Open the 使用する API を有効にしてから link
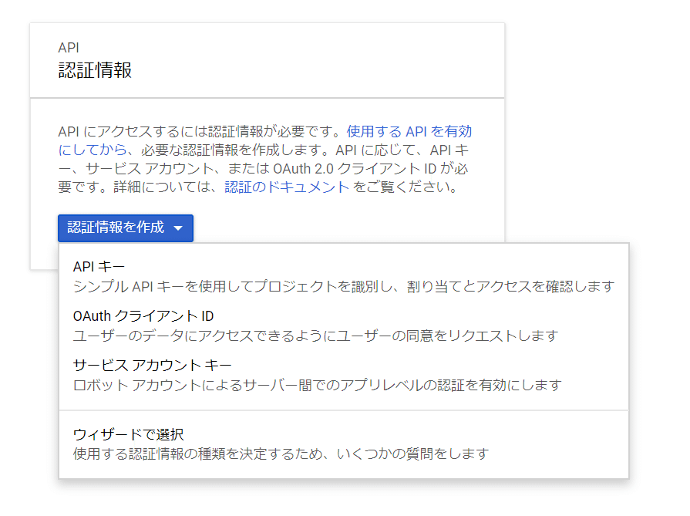 coord(265,140)
